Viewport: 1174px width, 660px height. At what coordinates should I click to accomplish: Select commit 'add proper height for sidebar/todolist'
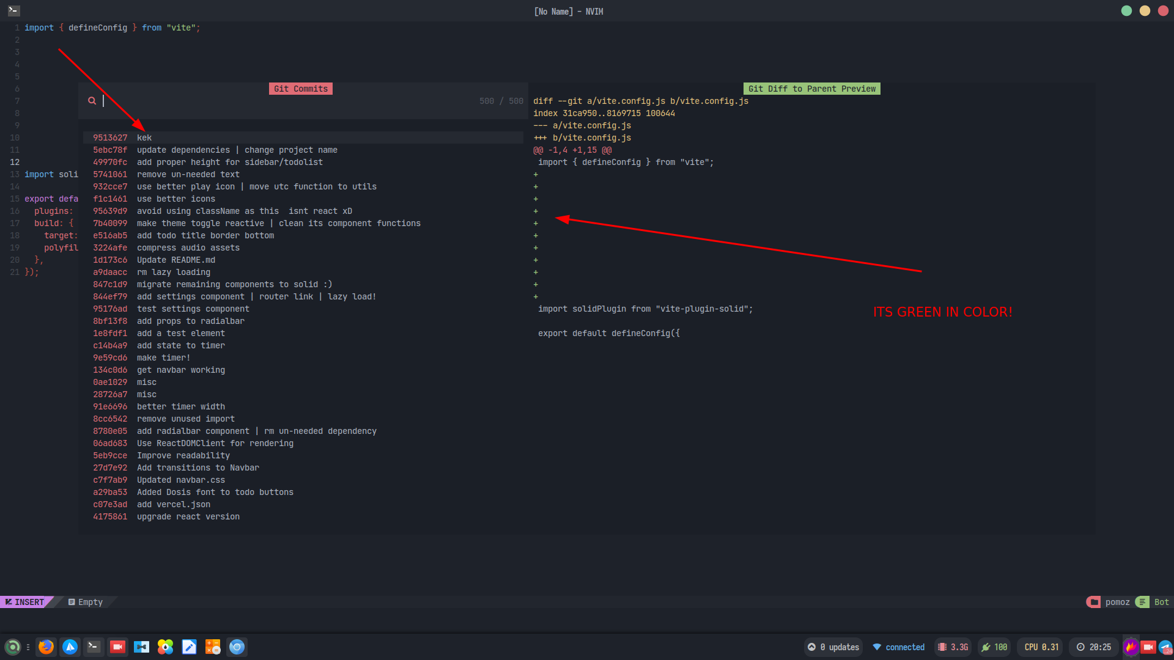coord(303,162)
